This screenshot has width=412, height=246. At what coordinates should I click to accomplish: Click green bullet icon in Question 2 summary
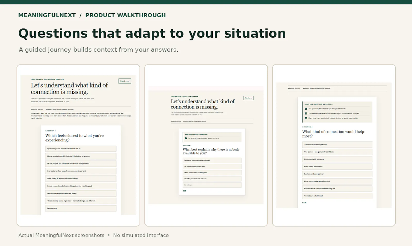pyautogui.click(x=186, y=138)
